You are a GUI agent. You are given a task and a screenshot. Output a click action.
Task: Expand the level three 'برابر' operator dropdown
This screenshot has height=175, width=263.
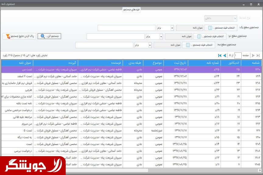point(150,45)
